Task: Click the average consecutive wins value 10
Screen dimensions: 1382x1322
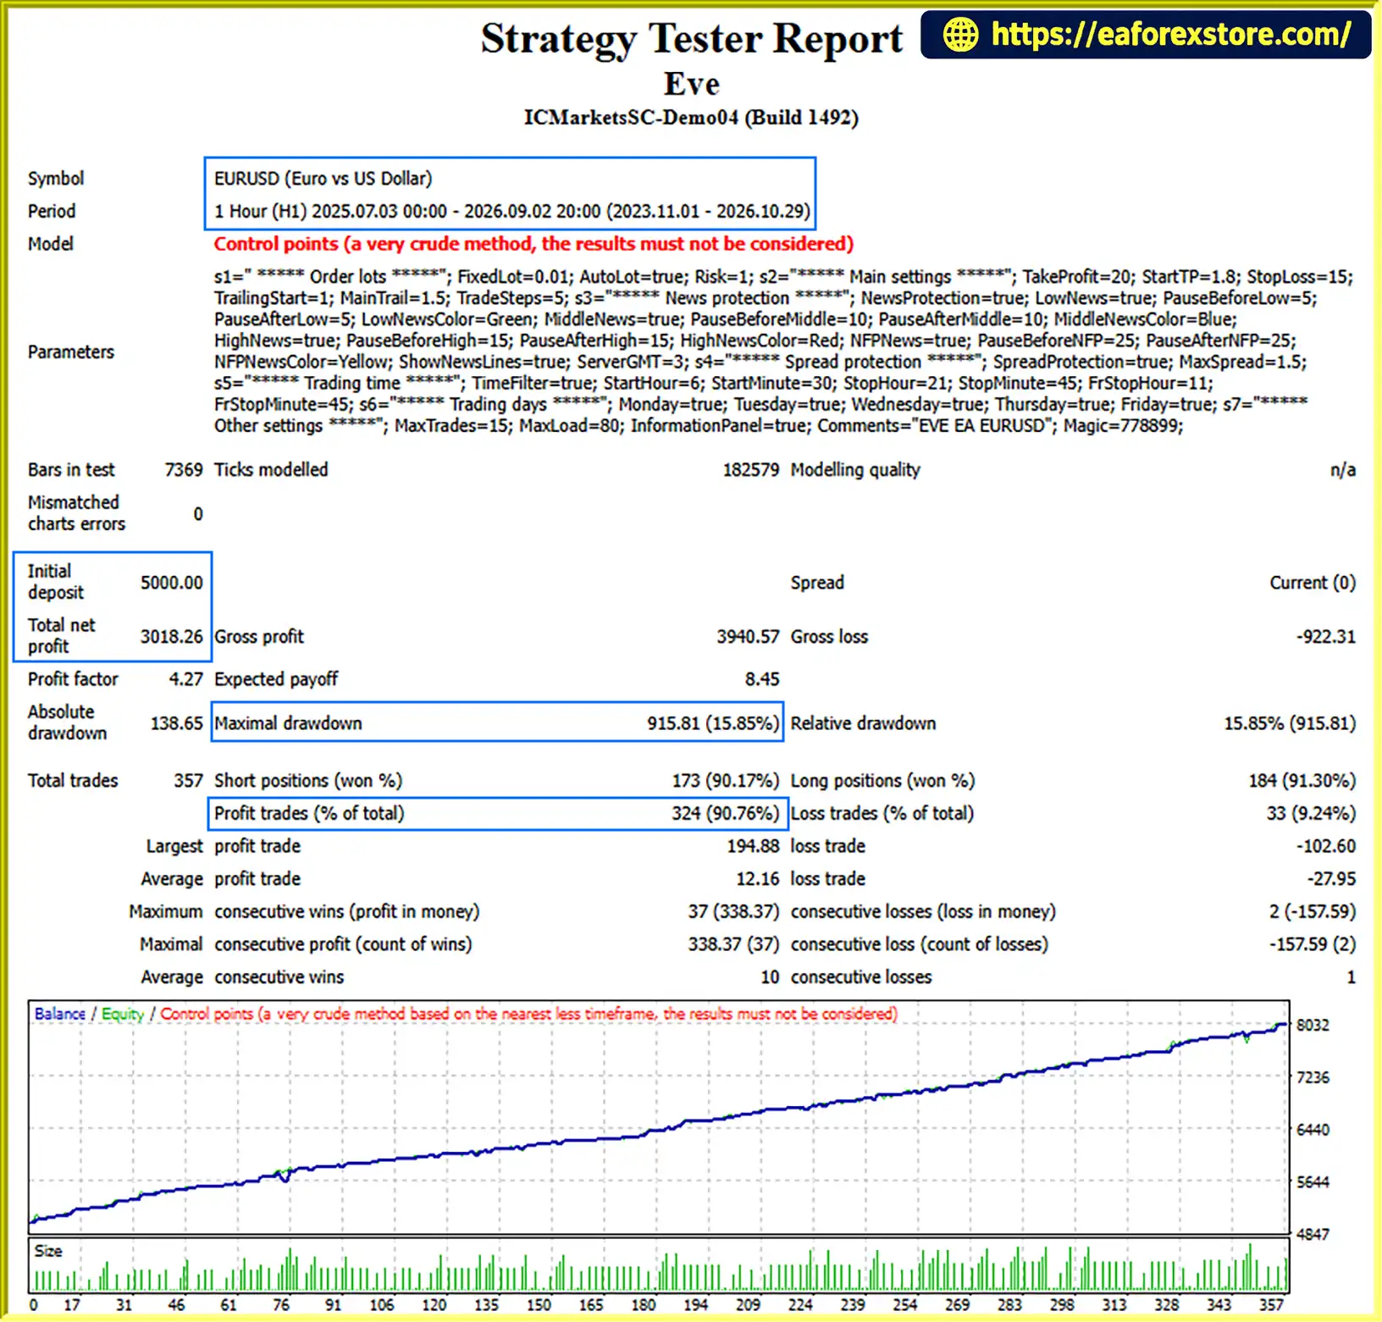Action: point(770,977)
